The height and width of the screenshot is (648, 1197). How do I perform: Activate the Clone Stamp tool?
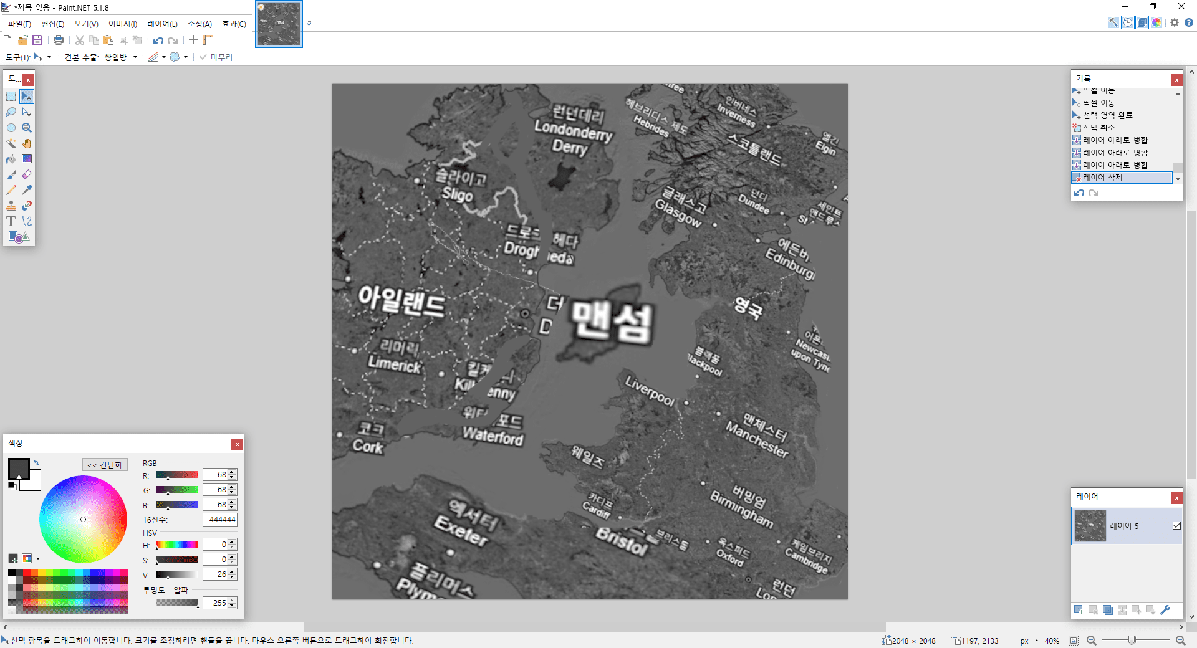tap(11, 206)
